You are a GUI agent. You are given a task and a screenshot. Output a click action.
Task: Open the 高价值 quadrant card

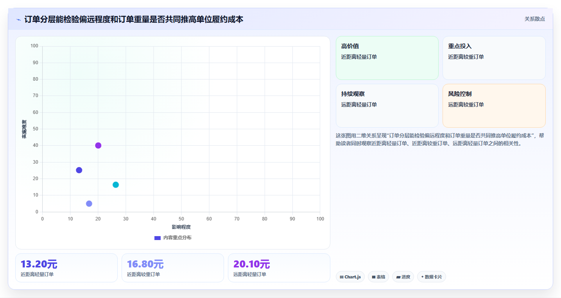tap(387, 58)
